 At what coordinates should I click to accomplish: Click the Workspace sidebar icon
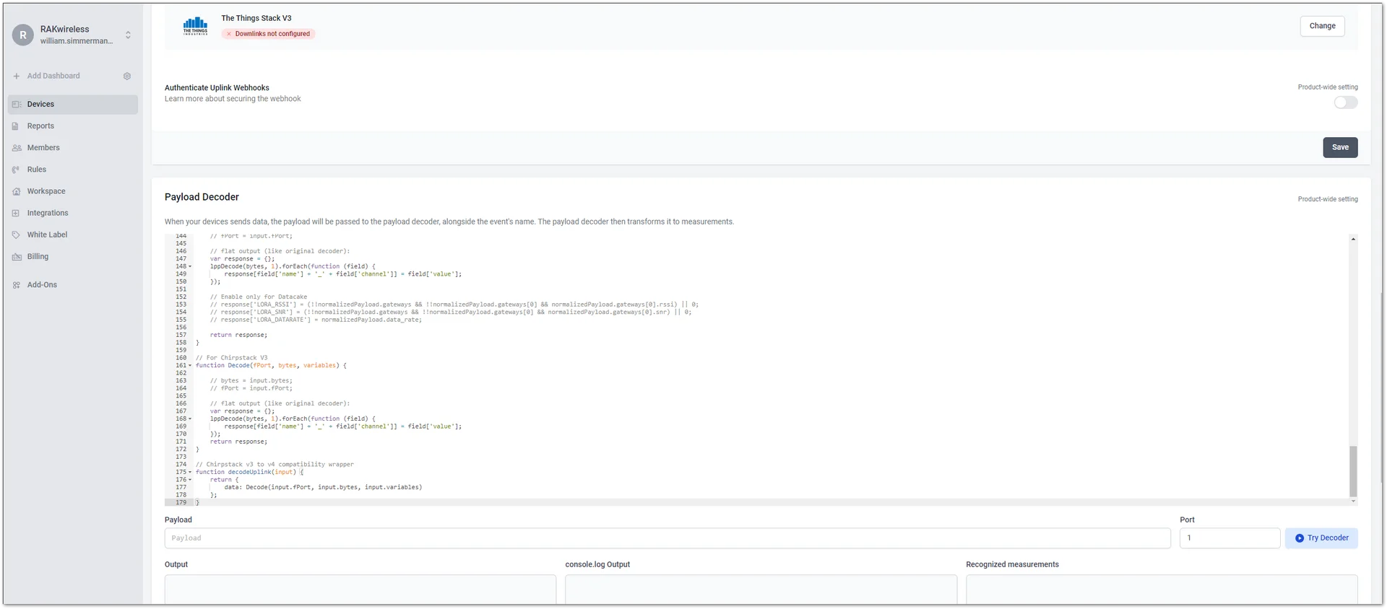tap(17, 191)
